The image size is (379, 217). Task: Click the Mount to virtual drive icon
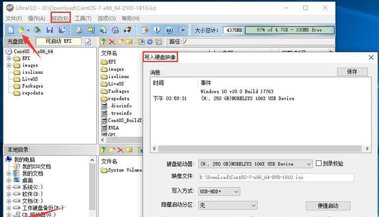[103, 30]
